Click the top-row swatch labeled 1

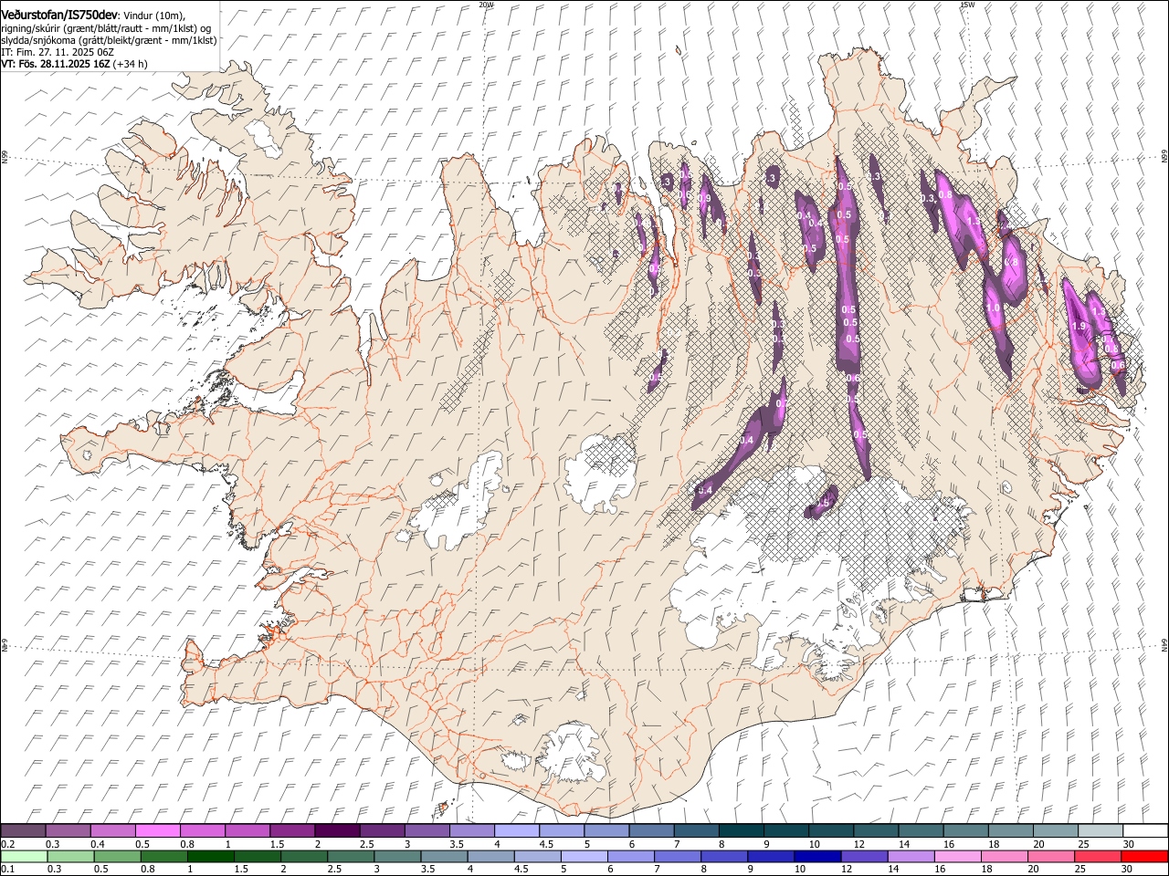(x=247, y=831)
